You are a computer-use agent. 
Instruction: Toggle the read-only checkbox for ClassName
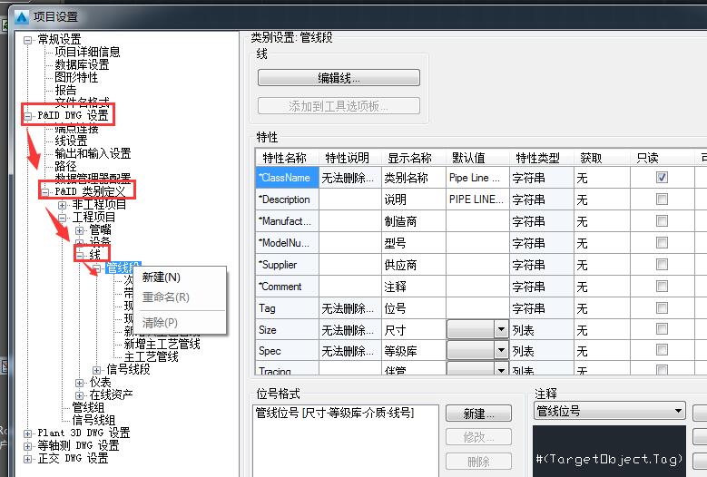point(662,178)
